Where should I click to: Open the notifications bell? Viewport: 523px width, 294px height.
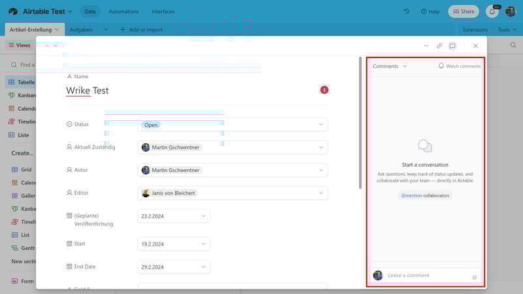click(492, 11)
